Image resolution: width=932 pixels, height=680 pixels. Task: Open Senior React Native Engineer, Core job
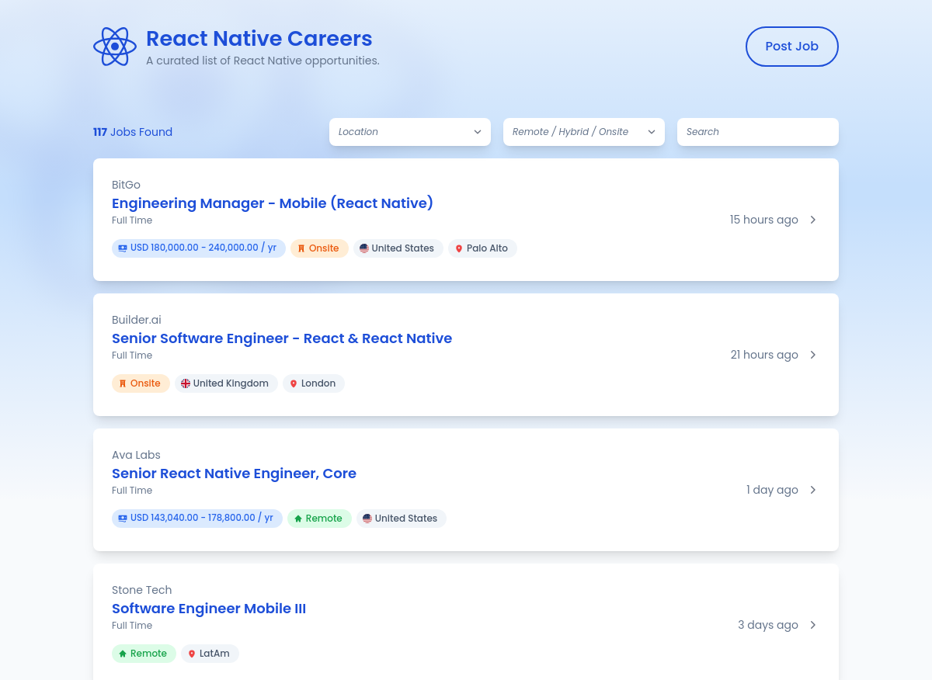pos(234,474)
